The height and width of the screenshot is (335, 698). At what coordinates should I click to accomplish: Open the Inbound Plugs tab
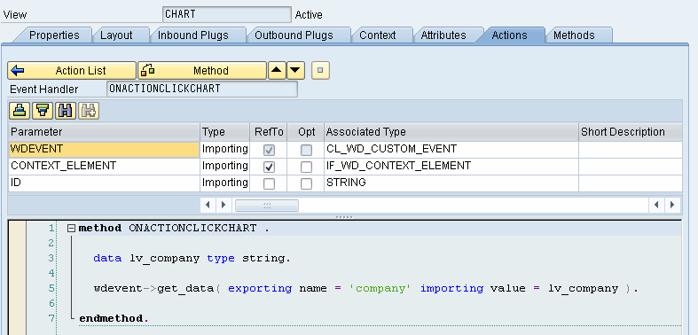(193, 35)
